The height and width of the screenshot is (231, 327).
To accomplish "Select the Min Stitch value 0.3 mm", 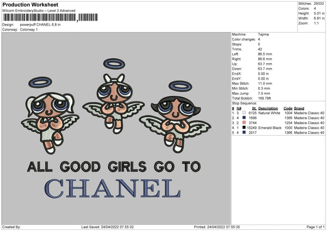I will 264,88.
